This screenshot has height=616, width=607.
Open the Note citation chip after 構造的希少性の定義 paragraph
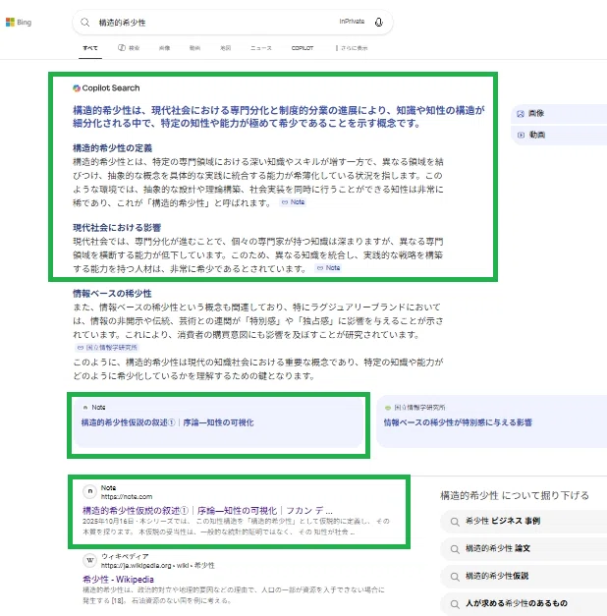(293, 202)
